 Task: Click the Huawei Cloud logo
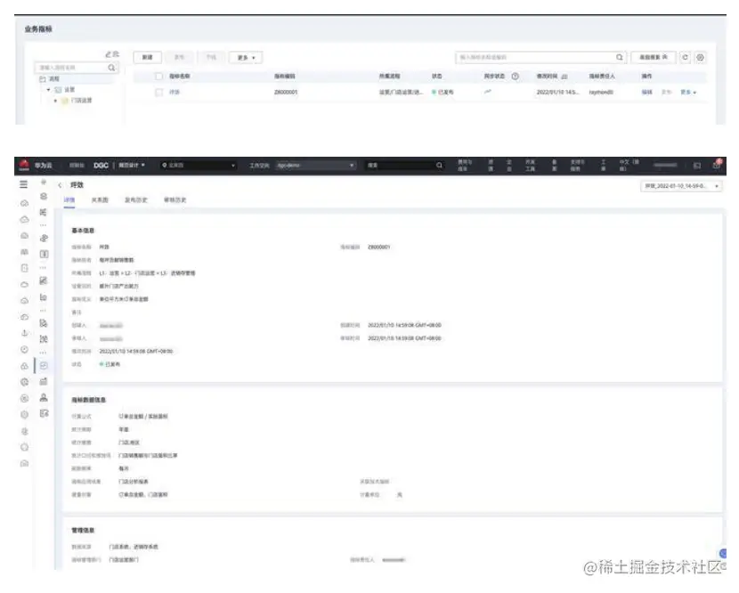tap(24, 165)
